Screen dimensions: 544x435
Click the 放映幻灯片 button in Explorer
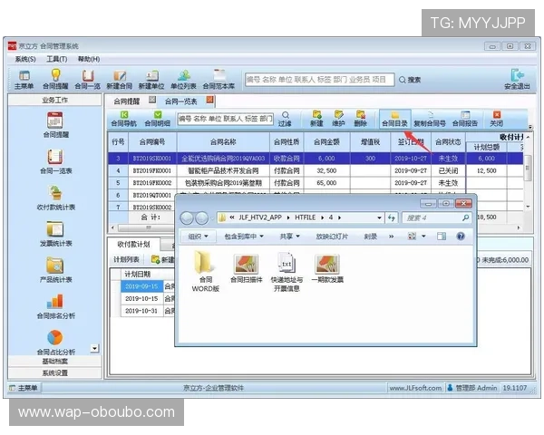pyautogui.click(x=333, y=236)
